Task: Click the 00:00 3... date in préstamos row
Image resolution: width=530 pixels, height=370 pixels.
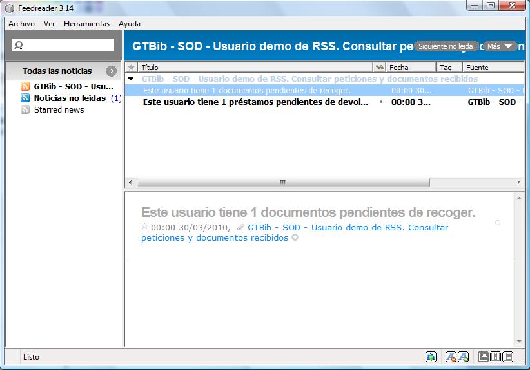Action: pyautogui.click(x=411, y=102)
